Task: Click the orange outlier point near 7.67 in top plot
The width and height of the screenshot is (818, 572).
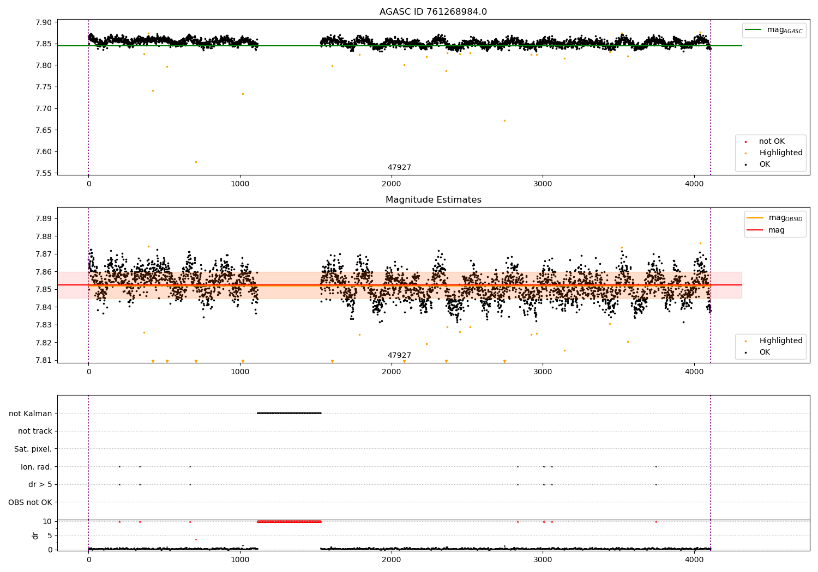Action: point(504,120)
